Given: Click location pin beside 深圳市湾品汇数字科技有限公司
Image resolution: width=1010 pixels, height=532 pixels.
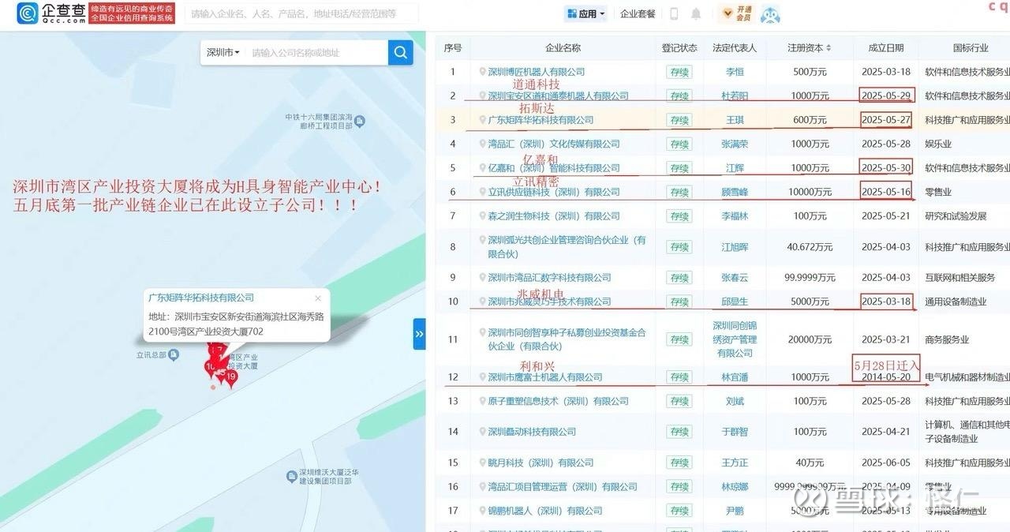Looking at the screenshot, I should coord(482,277).
